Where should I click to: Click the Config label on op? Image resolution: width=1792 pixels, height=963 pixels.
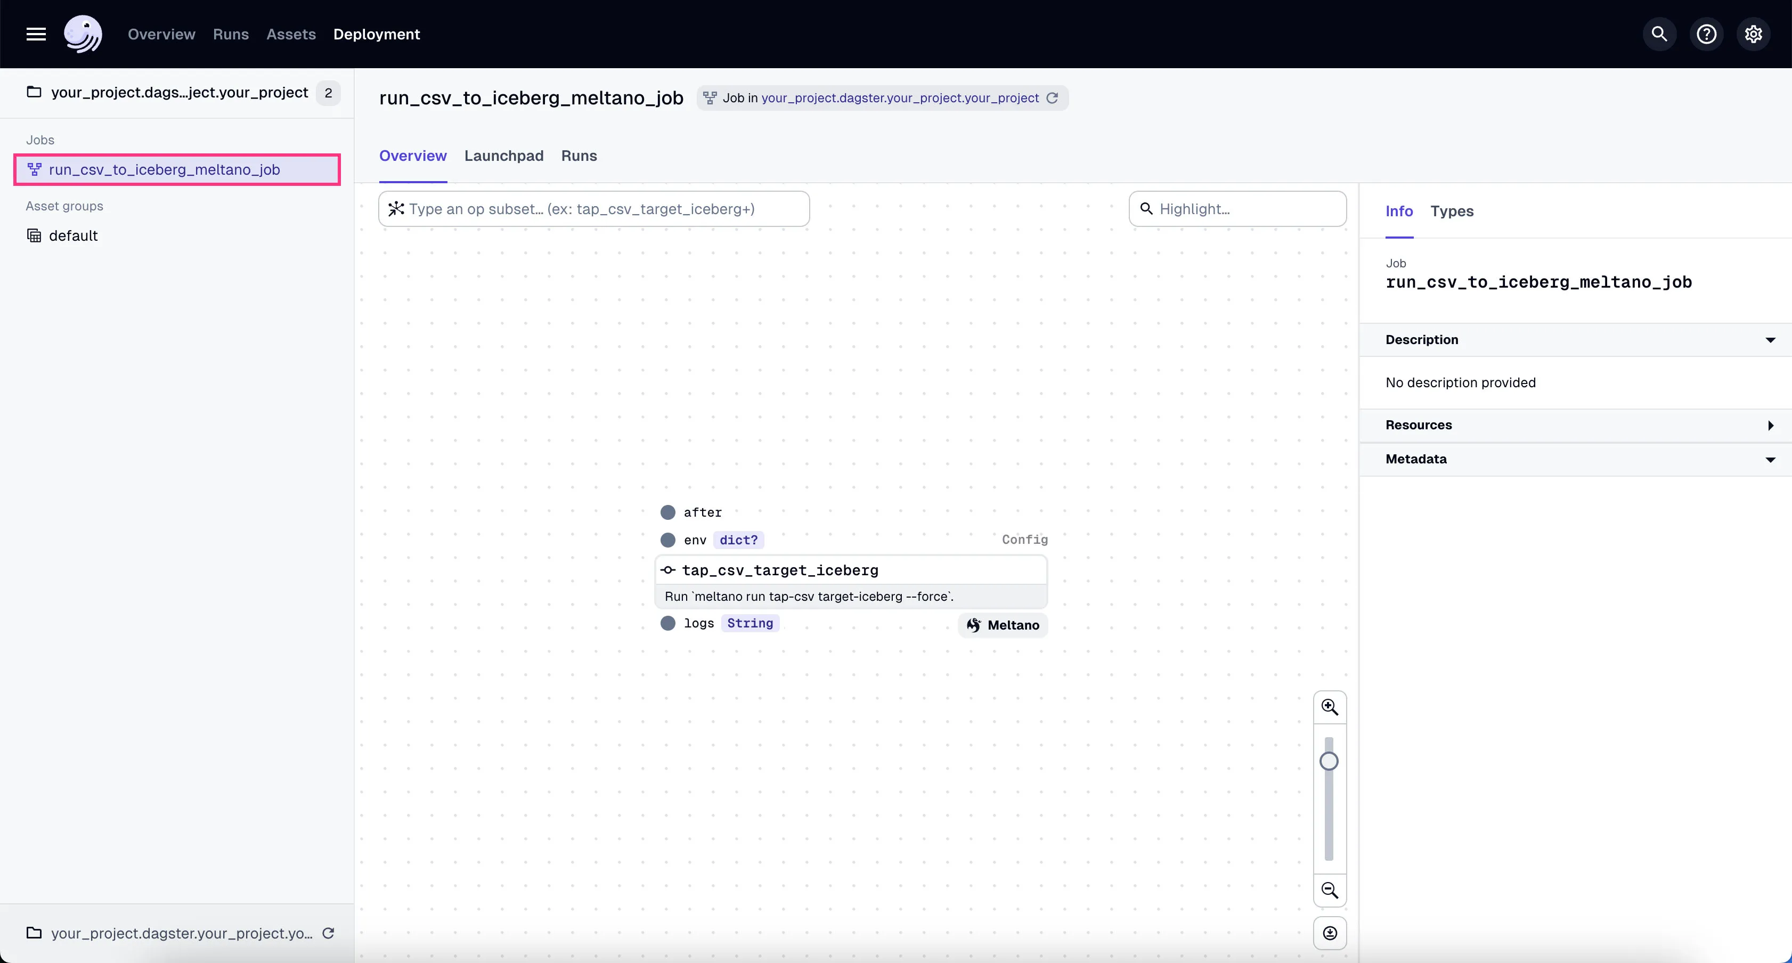tap(1025, 539)
